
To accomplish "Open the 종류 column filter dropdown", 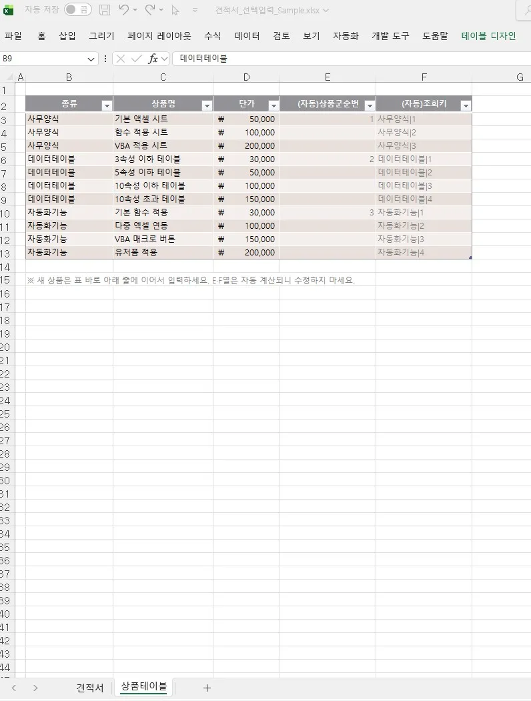I will coord(106,105).
